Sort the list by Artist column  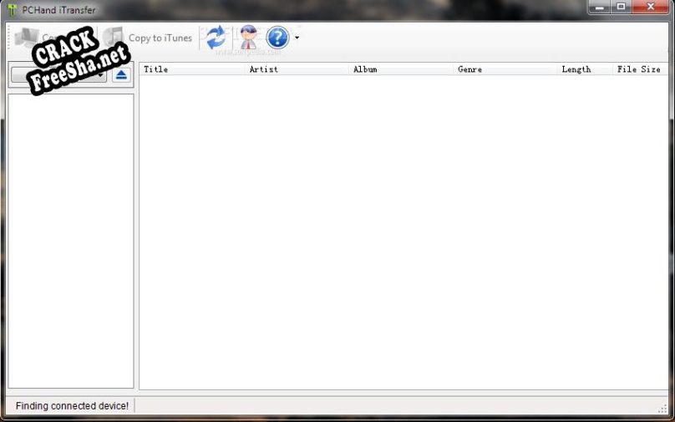tap(297, 69)
